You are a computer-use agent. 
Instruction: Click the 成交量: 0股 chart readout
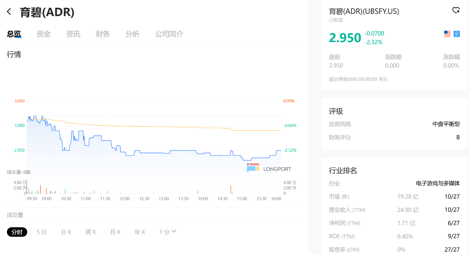(19, 172)
